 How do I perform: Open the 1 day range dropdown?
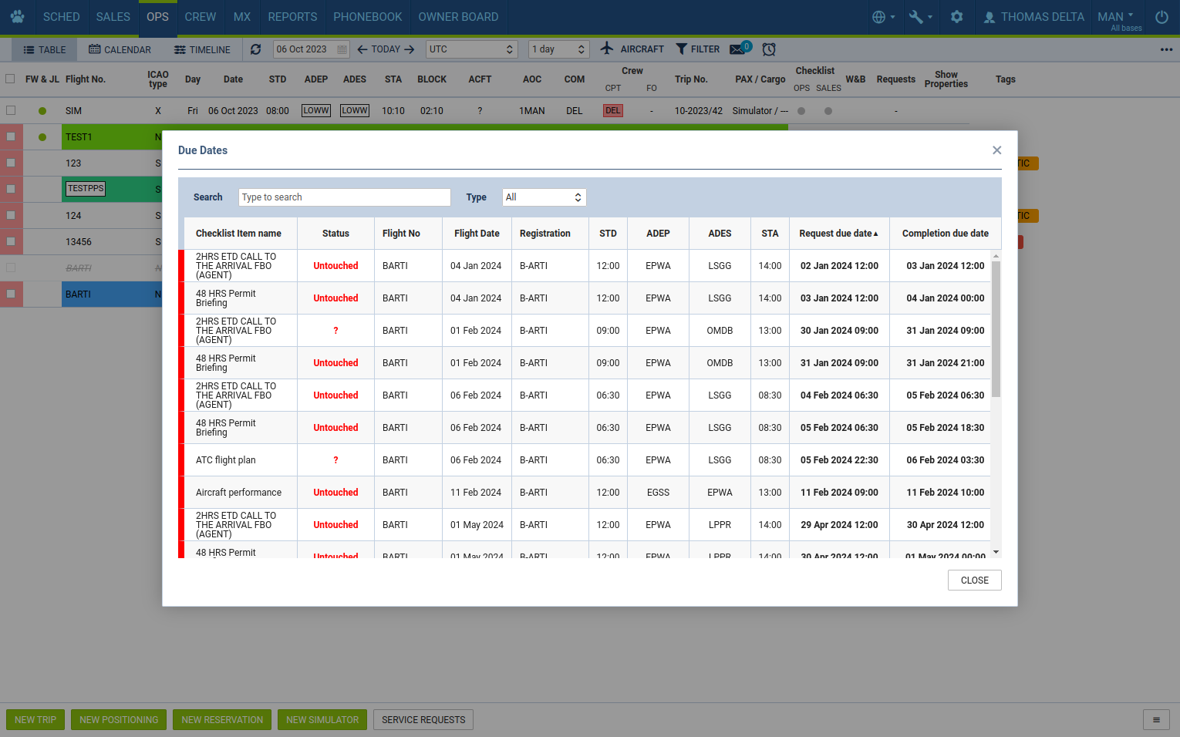click(x=558, y=49)
